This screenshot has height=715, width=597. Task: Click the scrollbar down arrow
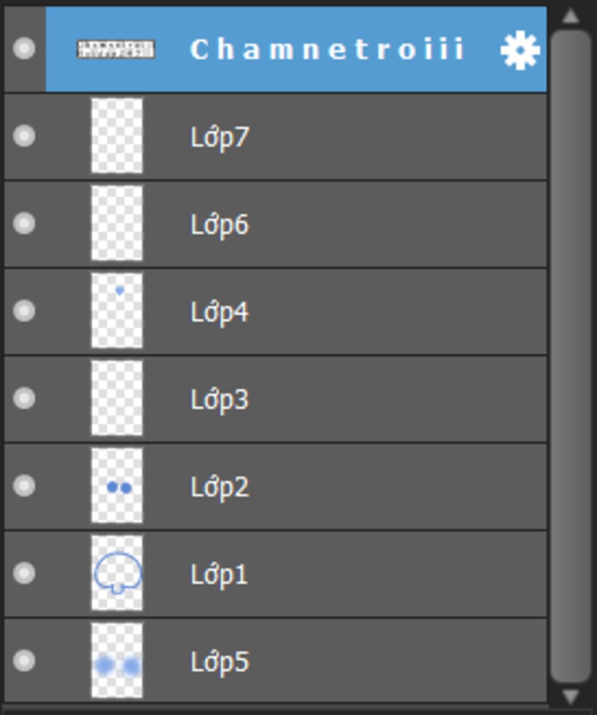570,696
